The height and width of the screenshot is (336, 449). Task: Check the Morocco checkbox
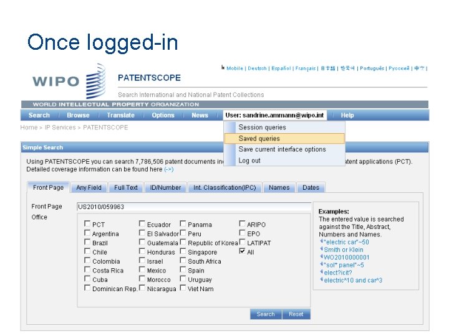[x=142, y=278]
